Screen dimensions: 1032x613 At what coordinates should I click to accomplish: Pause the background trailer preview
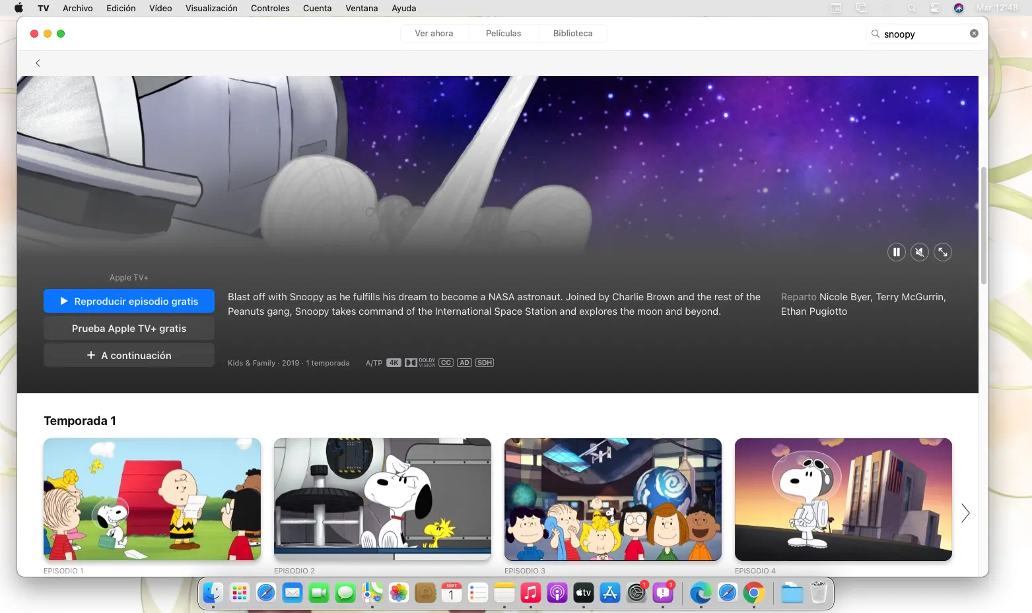[x=896, y=252]
